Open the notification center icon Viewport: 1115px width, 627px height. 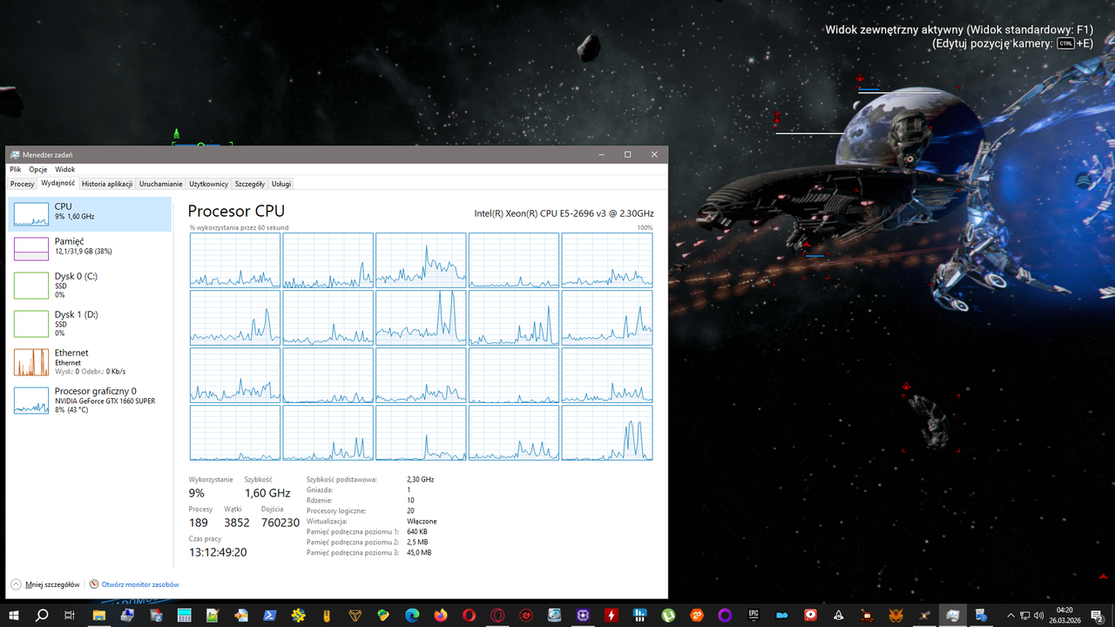1097,615
